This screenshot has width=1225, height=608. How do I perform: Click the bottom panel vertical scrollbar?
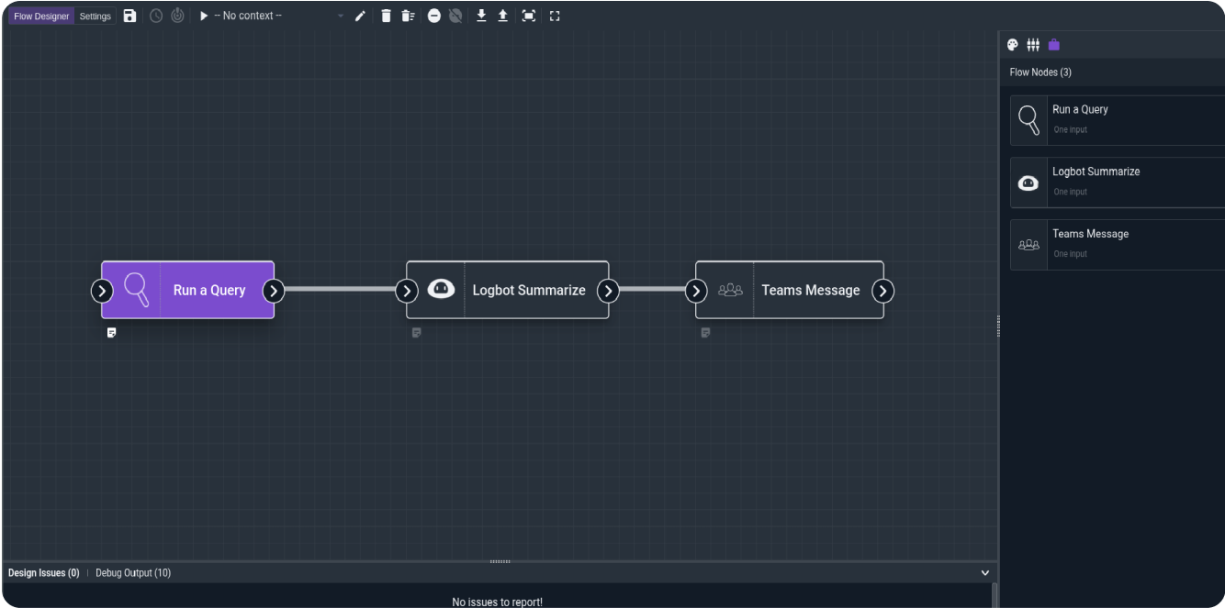(x=994, y=595)
